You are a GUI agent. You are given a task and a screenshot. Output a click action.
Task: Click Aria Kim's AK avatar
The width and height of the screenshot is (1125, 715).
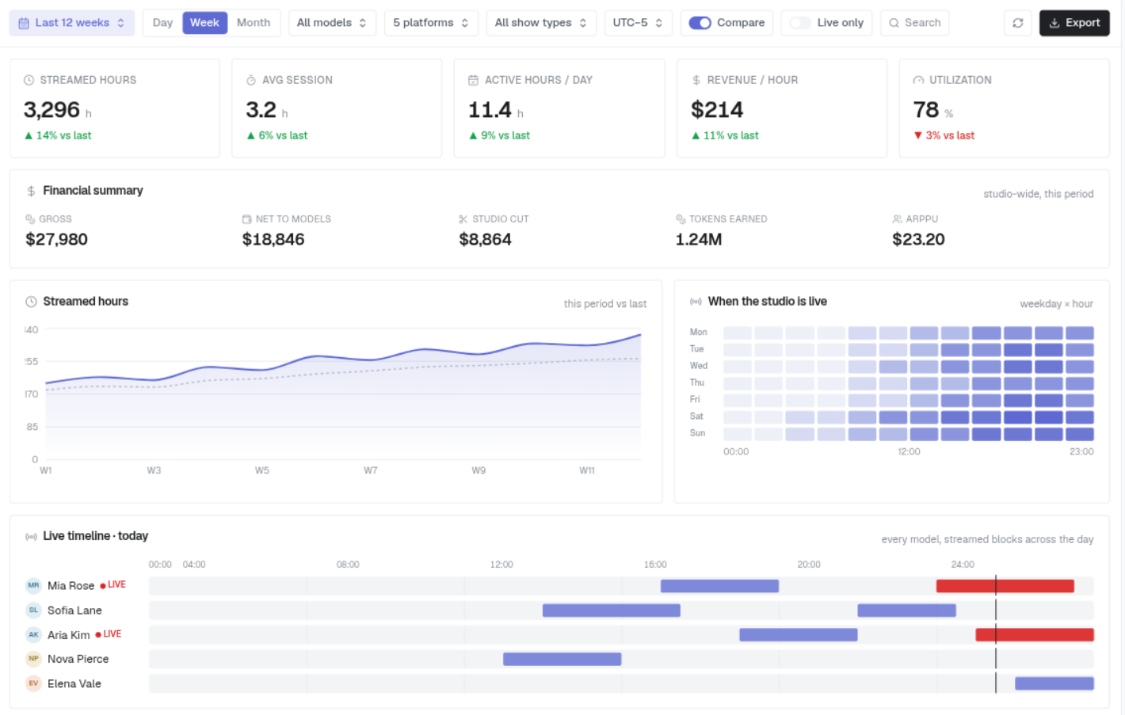pos(33,635)
